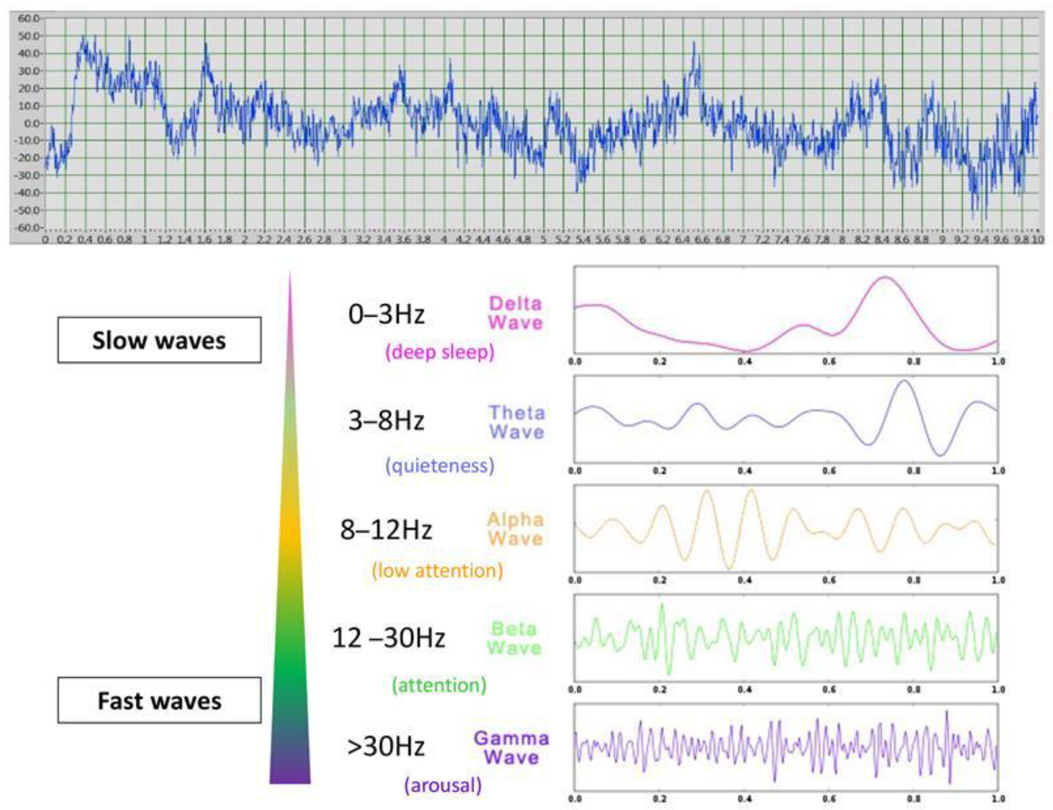
Task: Select the Gamma Wave label
Action: [511, 747]
